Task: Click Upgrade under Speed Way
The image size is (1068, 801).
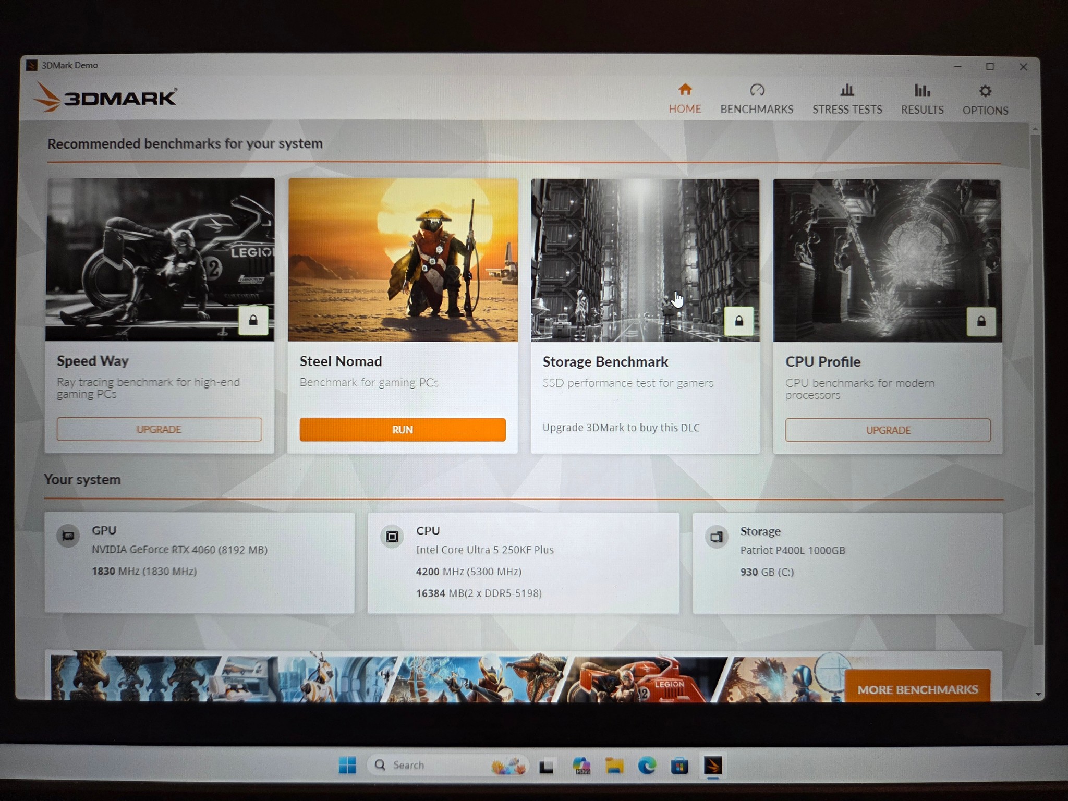Action: click(x=159, y=429)
